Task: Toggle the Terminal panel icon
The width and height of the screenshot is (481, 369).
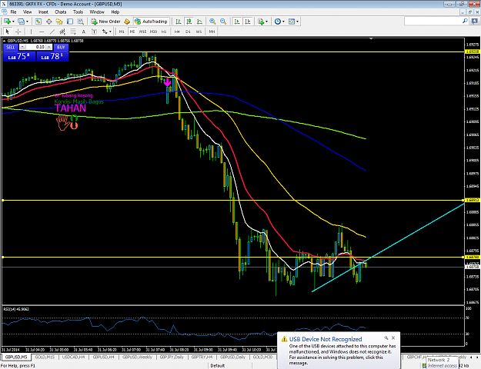Action: [x=70, y=22]
